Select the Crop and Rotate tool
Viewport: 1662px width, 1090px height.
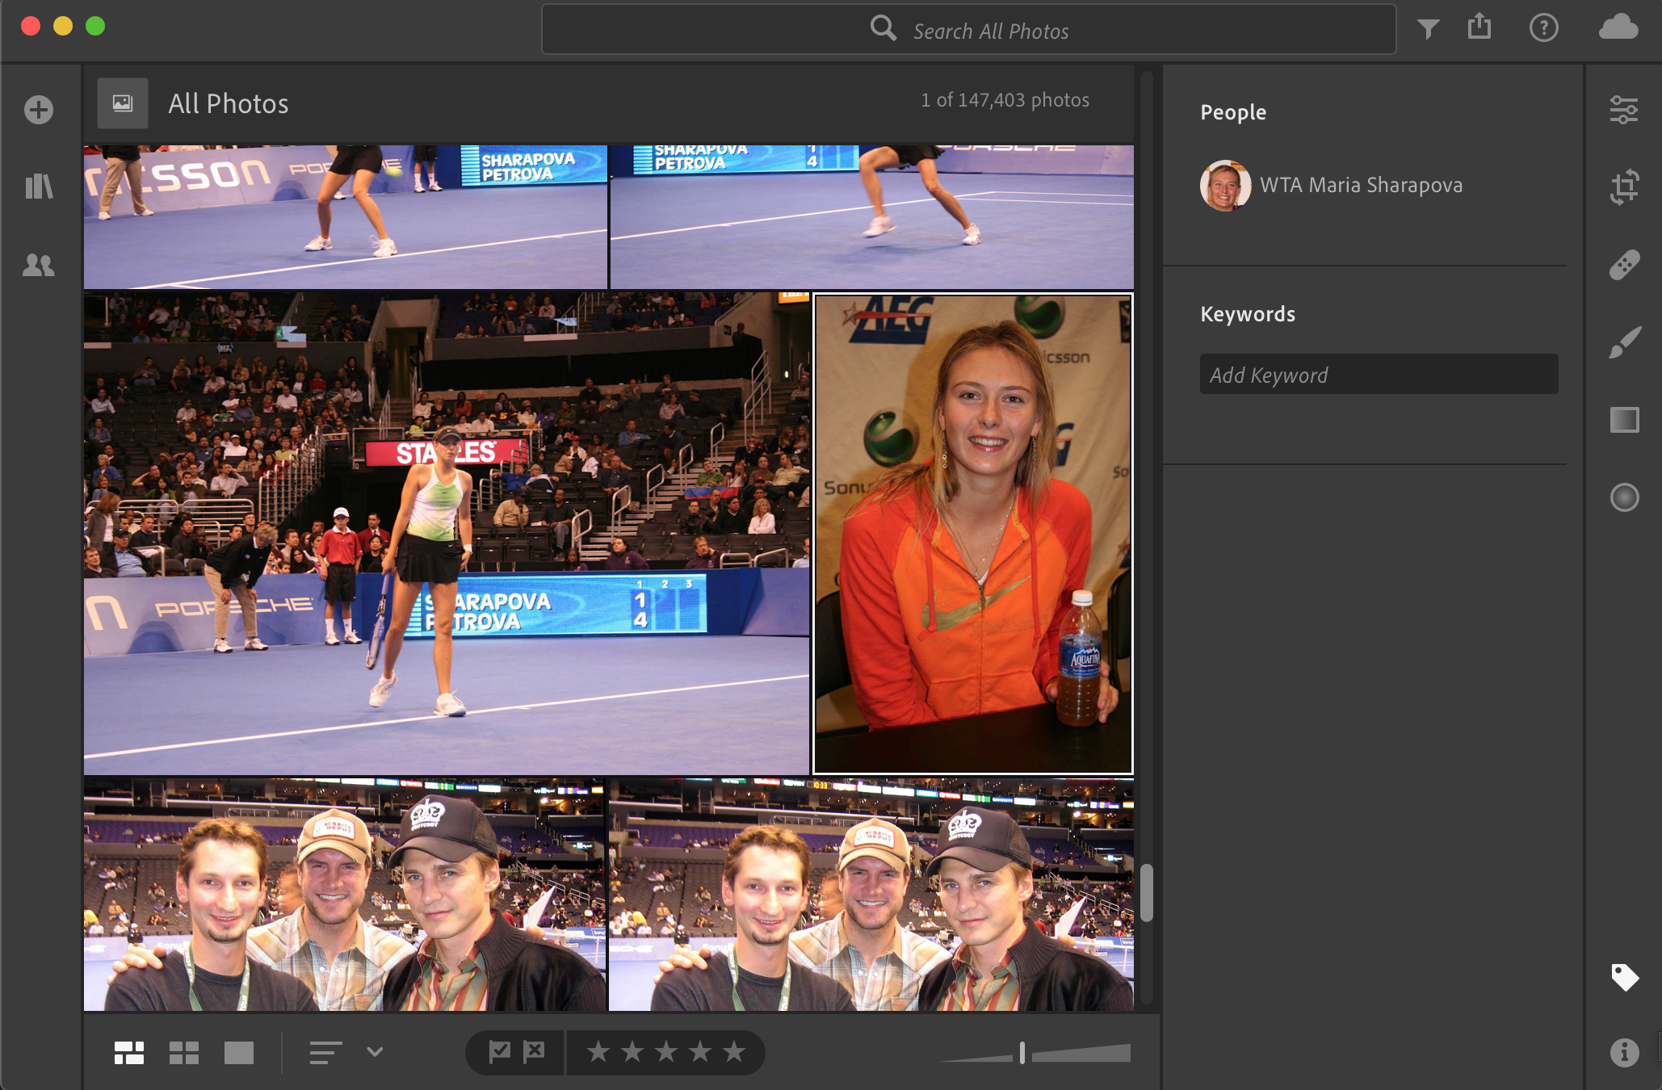[x=1624, y=187]
